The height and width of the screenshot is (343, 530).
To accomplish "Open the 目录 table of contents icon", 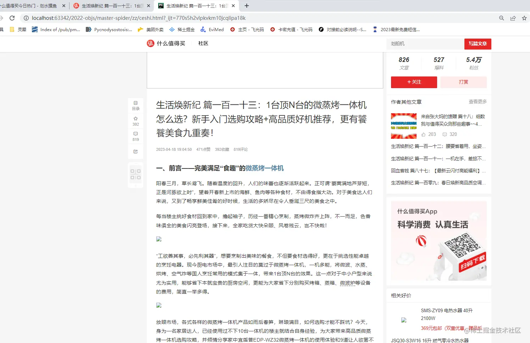I will (136, 105).
